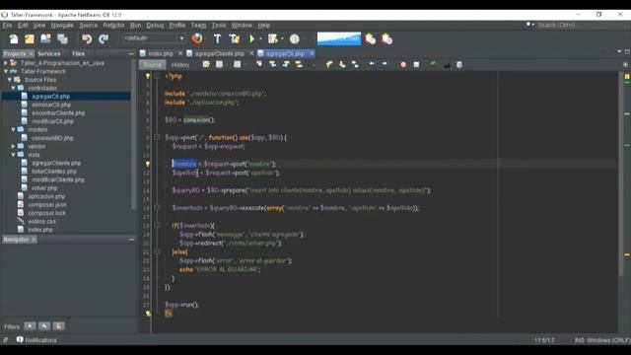The height and width of the screenshot is (355, 631).
Task: Switch to the Files tab
Action: click(x=79, y=53)
